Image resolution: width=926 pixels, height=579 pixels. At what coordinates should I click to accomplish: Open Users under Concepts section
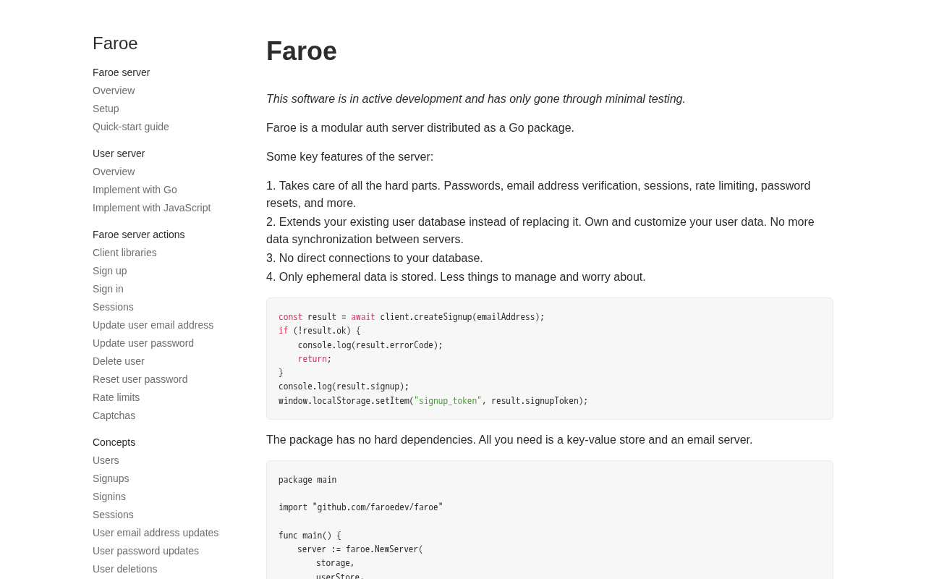pyautogui.click(x=106, y=460)
